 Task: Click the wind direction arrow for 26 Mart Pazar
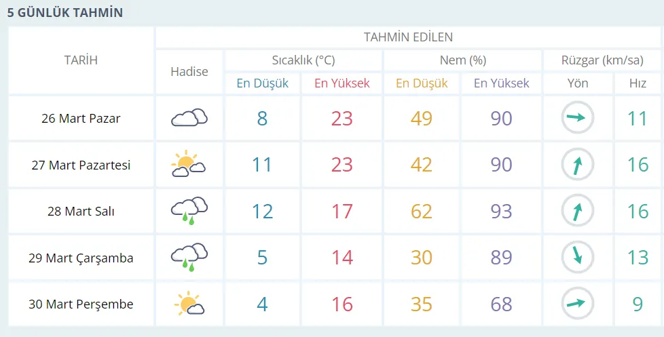point(577,118)
